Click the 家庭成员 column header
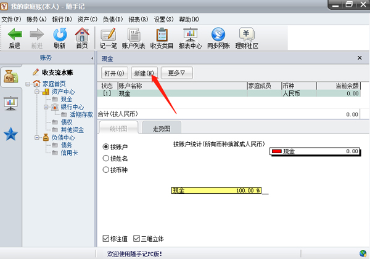The image size is (370, 259). coord(265,86)
